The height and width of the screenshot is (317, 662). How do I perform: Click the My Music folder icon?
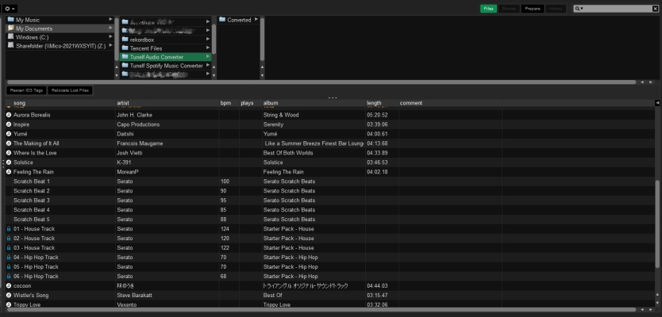11,19
